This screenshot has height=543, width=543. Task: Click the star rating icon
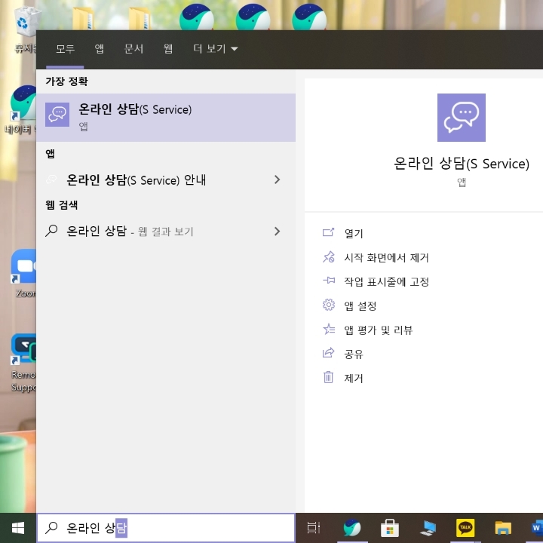(x=329, y=329)
